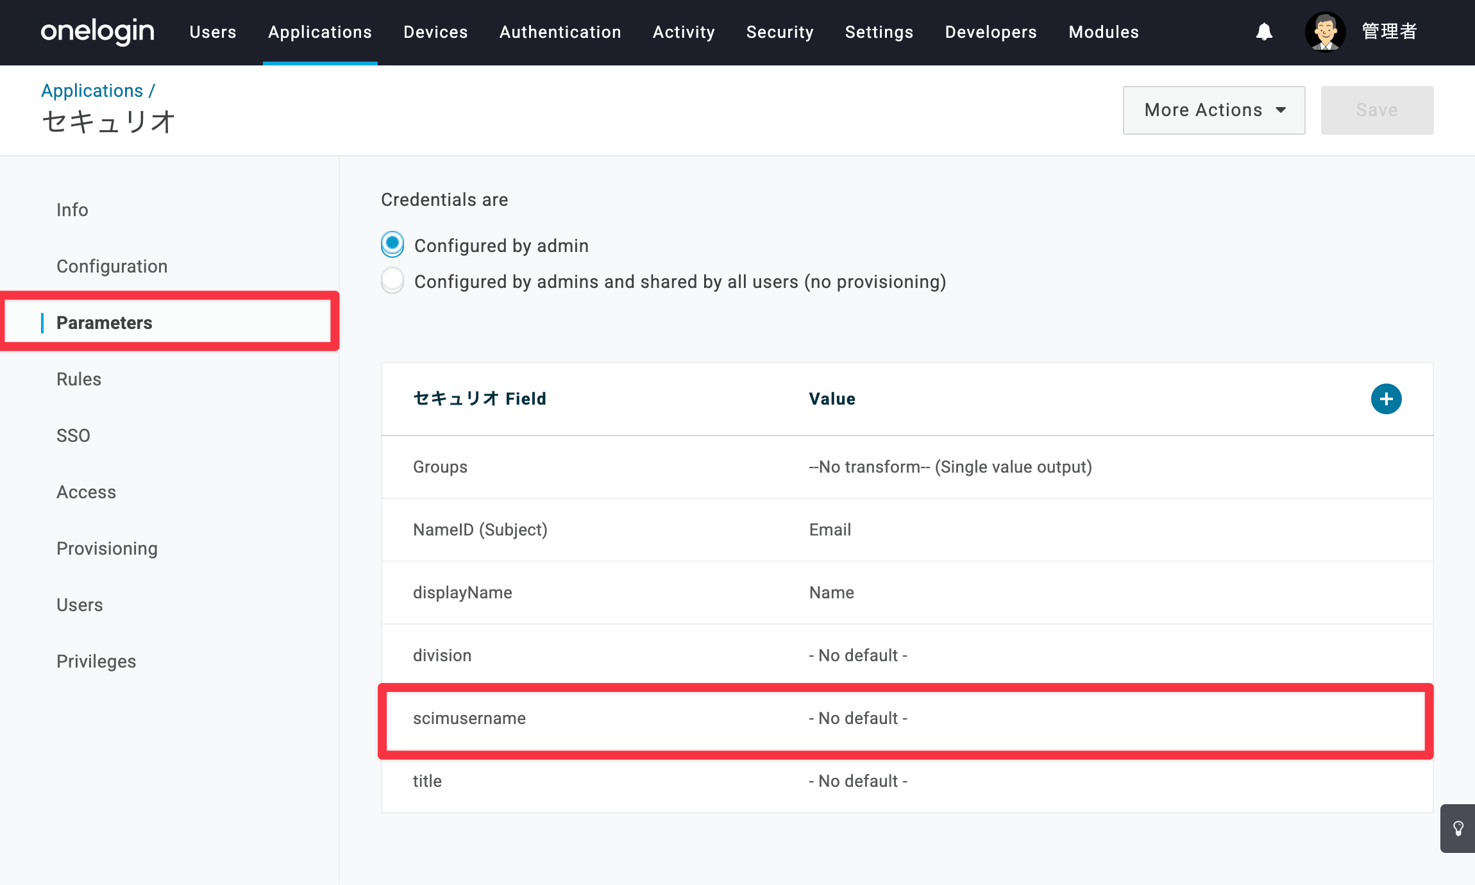Open the Security top menu
This screenshot has width=1475, height=885.
[x=780, y=32]
